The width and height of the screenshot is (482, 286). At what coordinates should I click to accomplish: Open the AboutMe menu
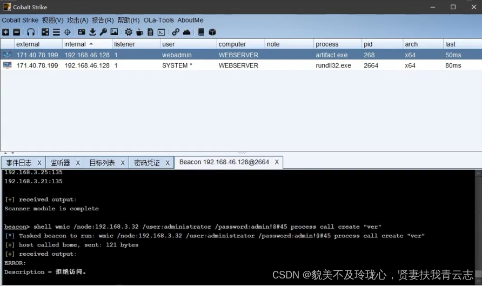click(x=190, y=21)
